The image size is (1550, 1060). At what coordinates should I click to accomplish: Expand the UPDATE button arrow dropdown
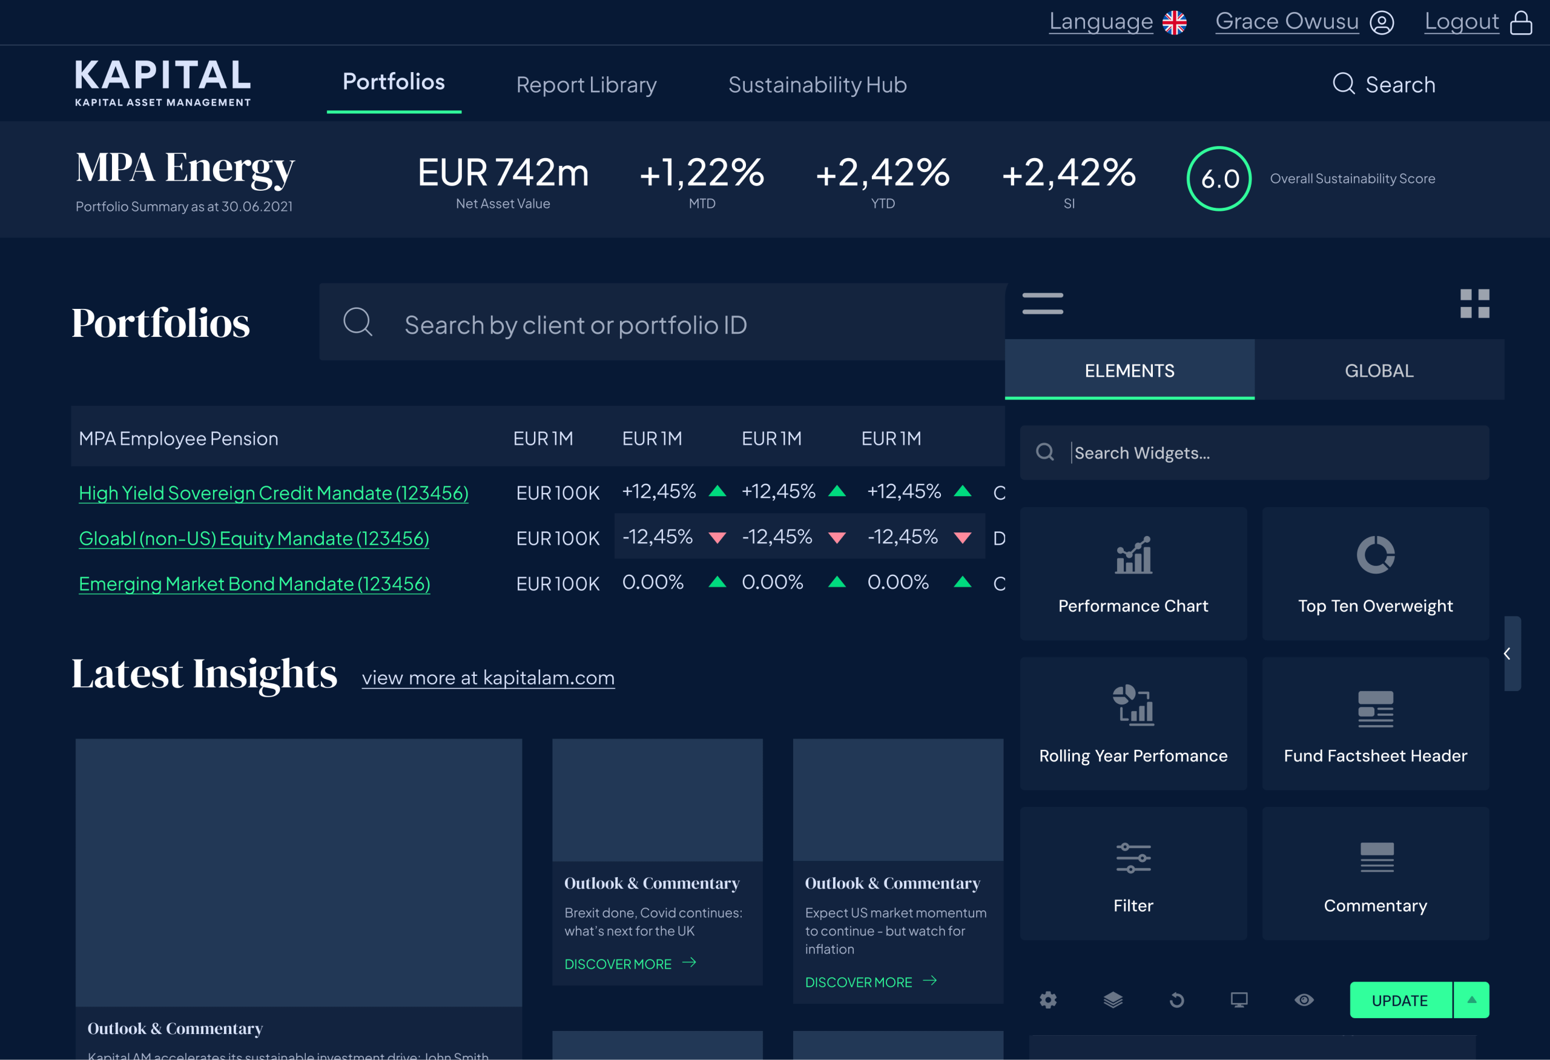(x=1471, y=1000)
